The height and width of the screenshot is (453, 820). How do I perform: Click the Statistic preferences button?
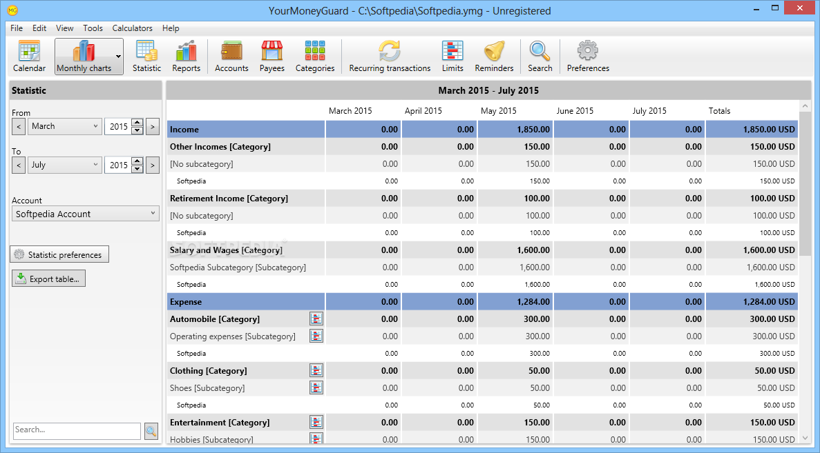pos(59,254)
